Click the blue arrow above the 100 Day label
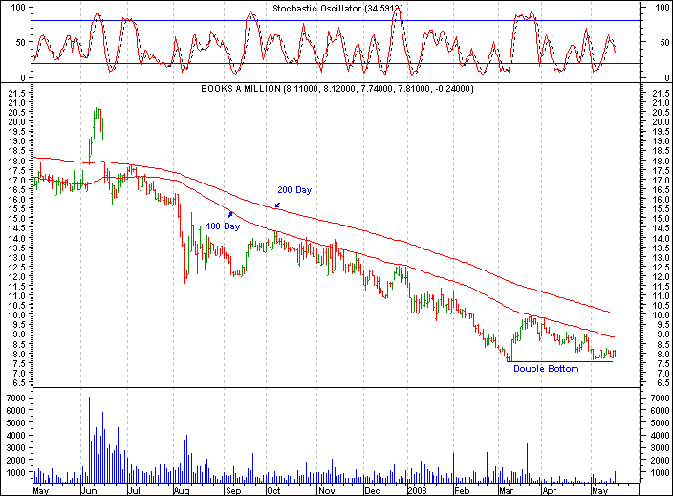Image resolution: width=673 pixels, height=496 pixels. click(x=229, y=215)
